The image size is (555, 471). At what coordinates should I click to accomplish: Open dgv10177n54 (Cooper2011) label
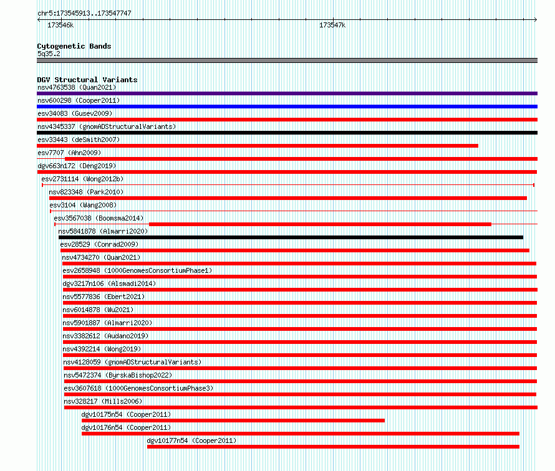(191, 440)
